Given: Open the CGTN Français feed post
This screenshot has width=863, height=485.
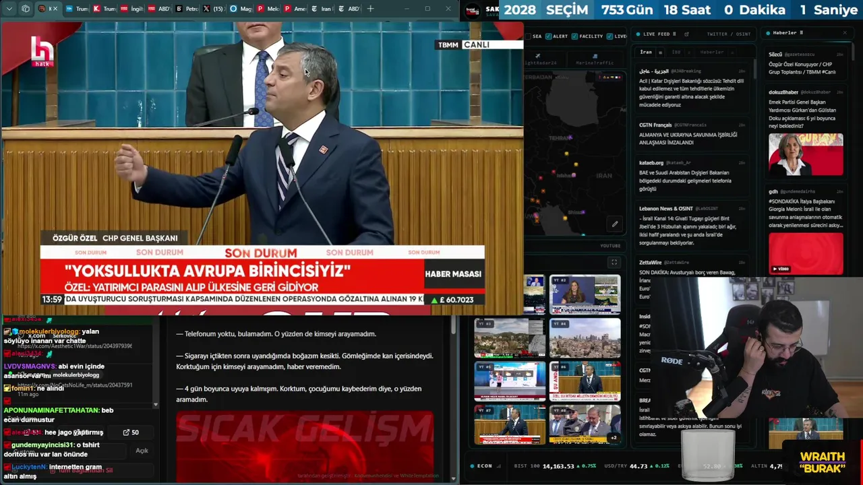Looking at the screenshot, I should (x=692, y=133).
